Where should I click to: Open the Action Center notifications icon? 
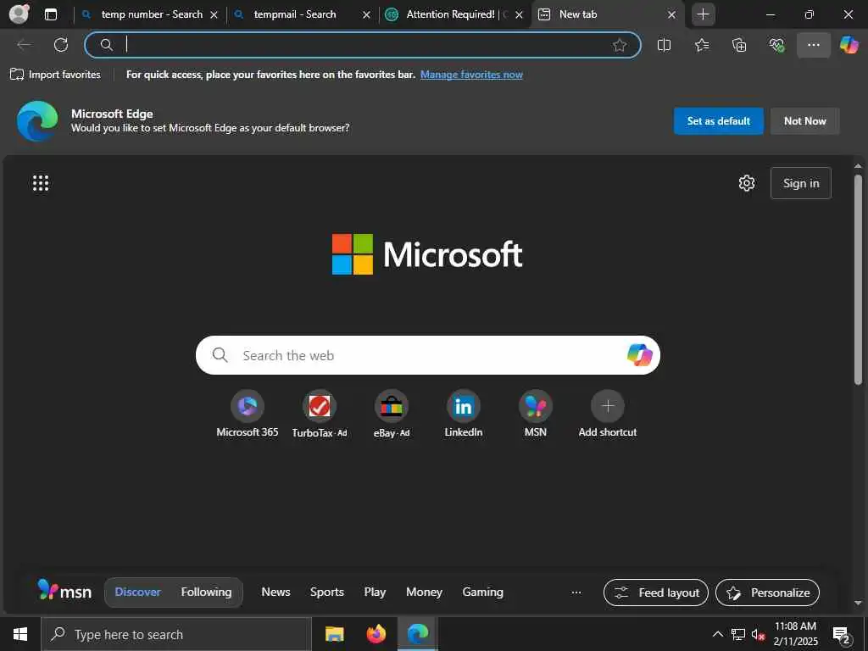(842, 635)
